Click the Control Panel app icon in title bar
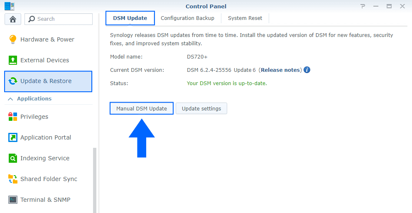 coord(10,6)
